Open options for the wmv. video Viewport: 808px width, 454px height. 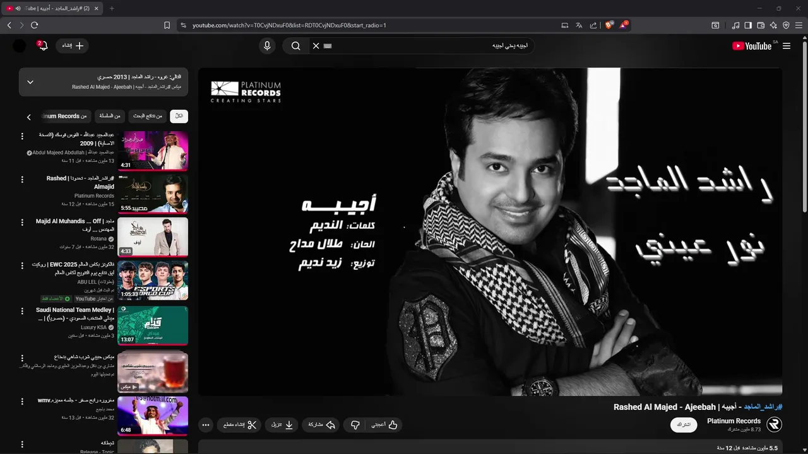[x=22, y=401]
